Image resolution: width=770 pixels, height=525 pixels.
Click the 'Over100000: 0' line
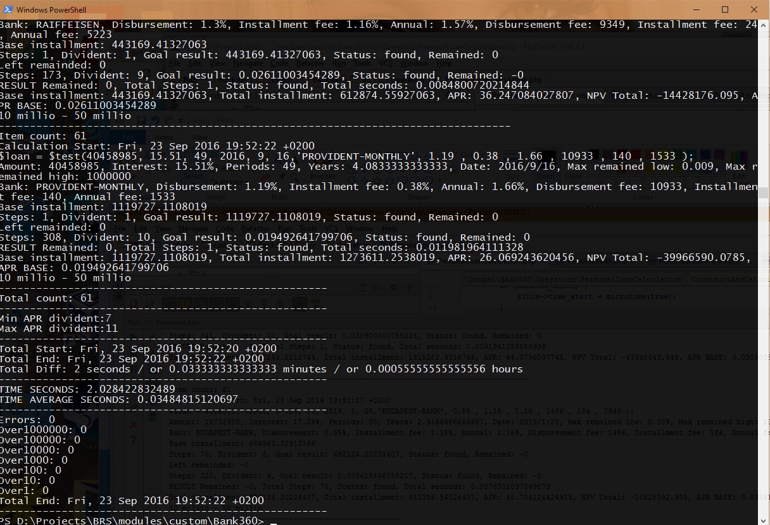pos(40,440)
